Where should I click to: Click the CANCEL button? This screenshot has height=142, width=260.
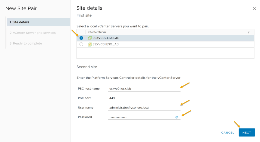pyautogui.click(x=228, y=133)
